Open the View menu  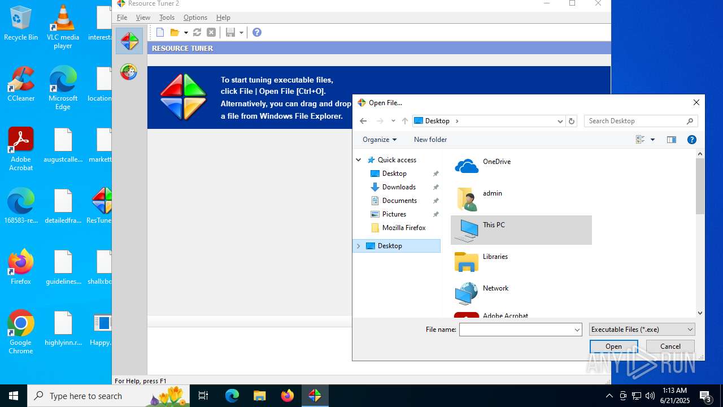pyautogui.click(x=143, y=18)
